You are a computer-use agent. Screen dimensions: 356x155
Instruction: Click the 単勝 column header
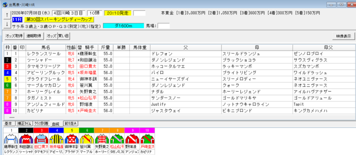(x=121, y=47)
